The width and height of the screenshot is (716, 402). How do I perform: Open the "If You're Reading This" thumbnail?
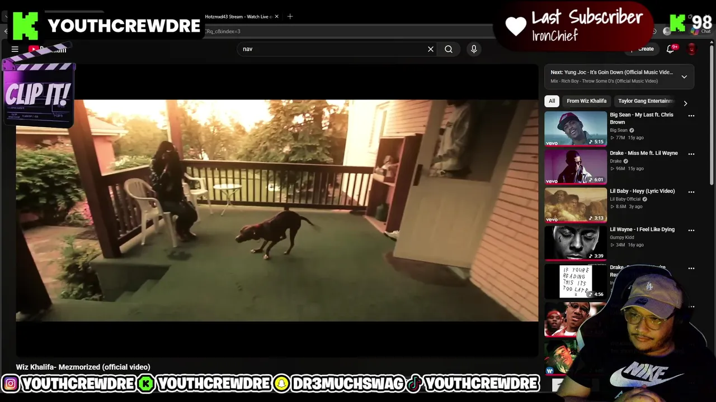click(x=575, y=281)
